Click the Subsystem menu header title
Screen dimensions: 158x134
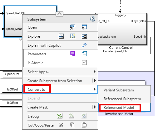click(37, 19)
